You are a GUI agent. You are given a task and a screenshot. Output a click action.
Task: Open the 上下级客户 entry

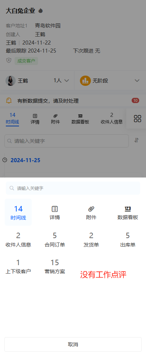18,267
